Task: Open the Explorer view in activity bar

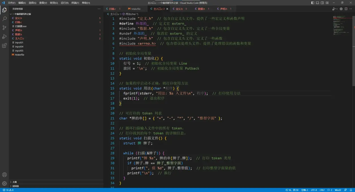Action: click(x=4, y=10)
